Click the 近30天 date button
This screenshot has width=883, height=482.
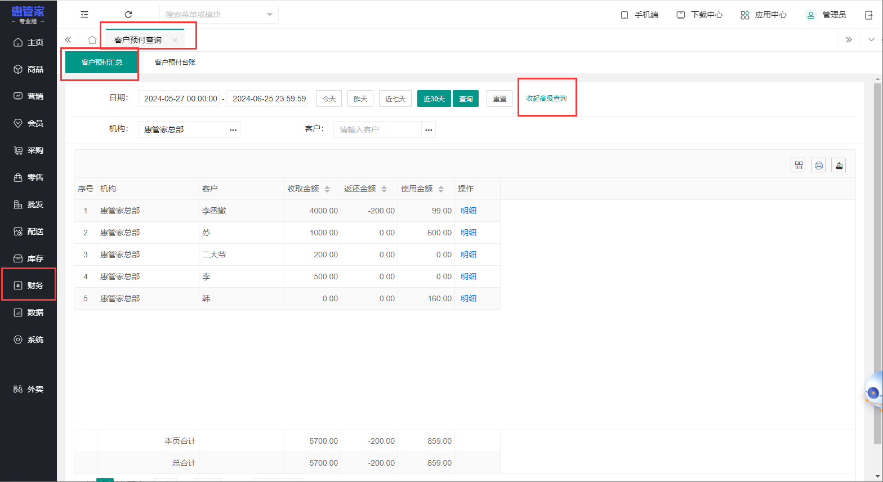coord(434,99)
